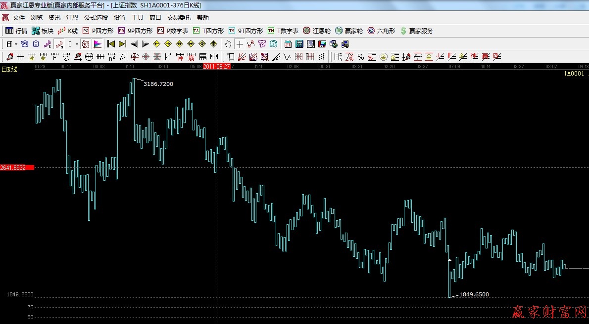Select the hand pan tool
Screen dimensions: 589x324
tap(228, 44)
